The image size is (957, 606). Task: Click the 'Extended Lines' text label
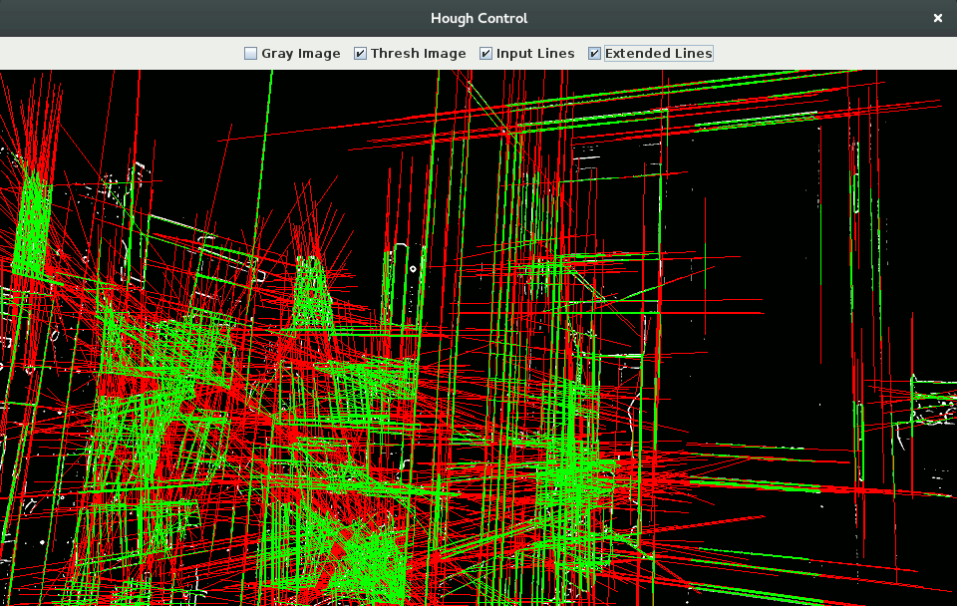pyautogui.click(x=658, y=54)
